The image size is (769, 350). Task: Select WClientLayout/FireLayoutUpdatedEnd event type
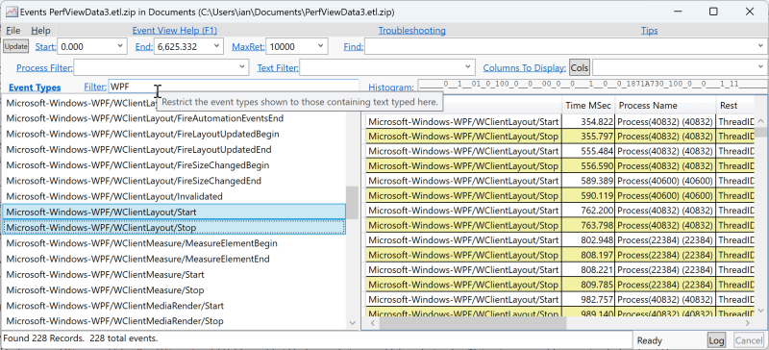tap(174, 149)
